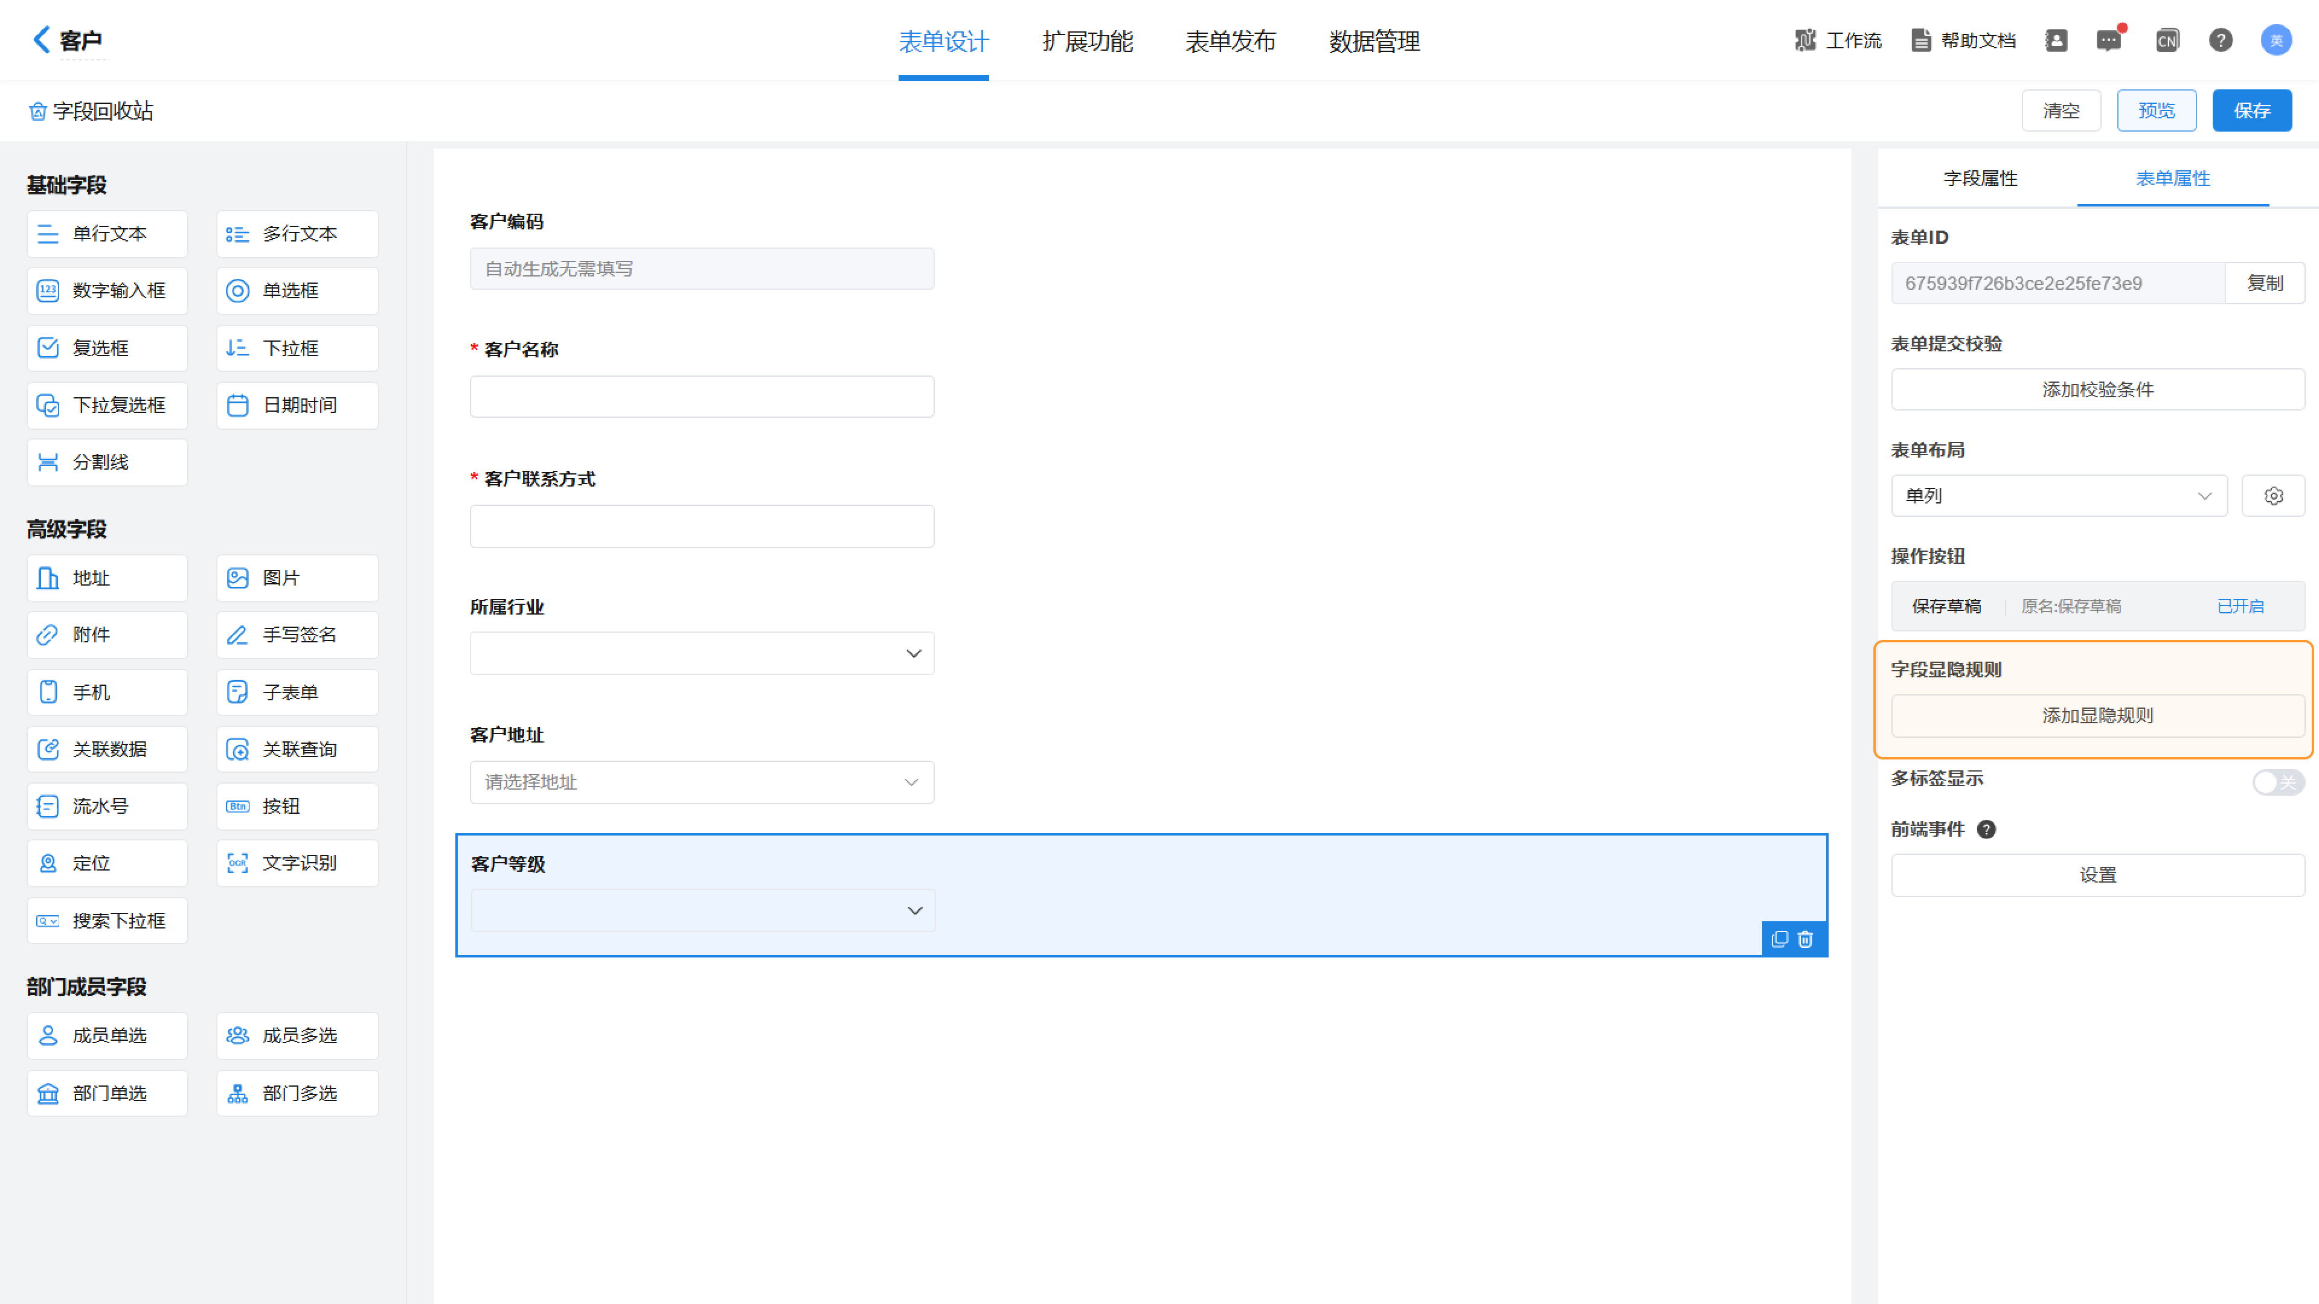Select the 地址 address component
The width and height of the screenshot is (2319, 1304).
pyautogui.click(x=107, y=578)
